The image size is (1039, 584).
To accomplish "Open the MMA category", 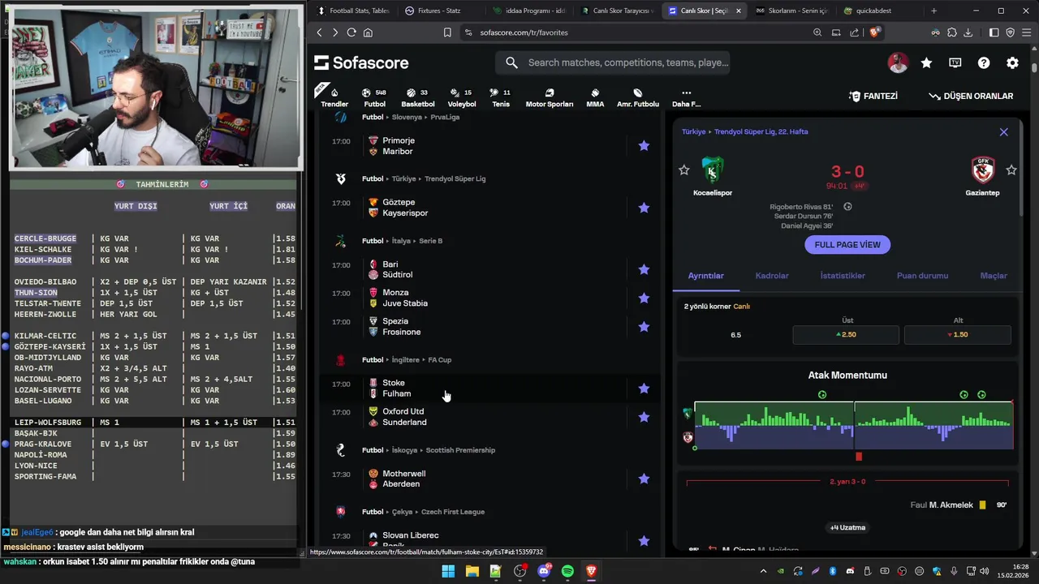I will [x=595, y=97].
